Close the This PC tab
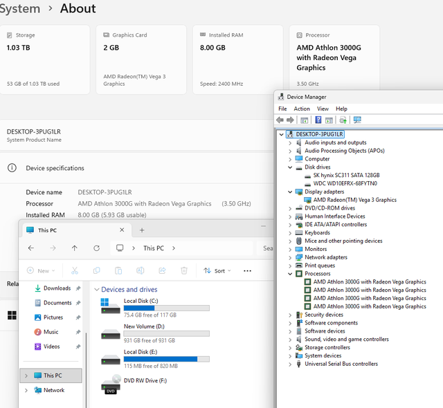Screen dimensions: 443x408 tap(122, 230)
